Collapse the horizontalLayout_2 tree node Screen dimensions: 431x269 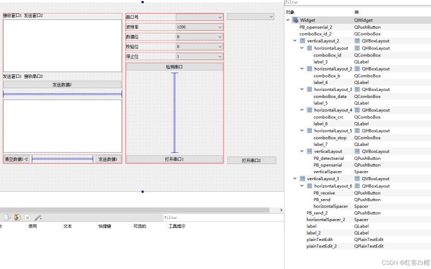tap(302, 68)
